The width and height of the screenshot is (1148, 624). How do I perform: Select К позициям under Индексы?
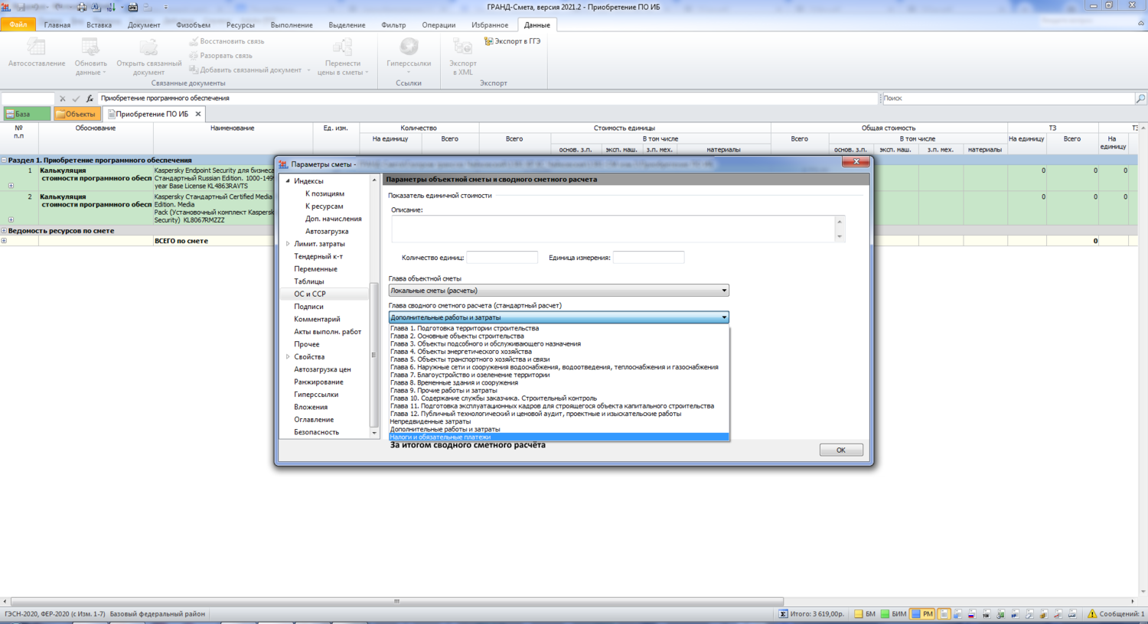click(x=325, y=193)
